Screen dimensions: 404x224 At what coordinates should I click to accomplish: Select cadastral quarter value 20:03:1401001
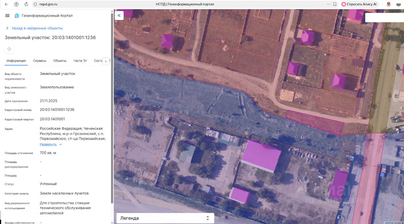[x=52, y=119]
